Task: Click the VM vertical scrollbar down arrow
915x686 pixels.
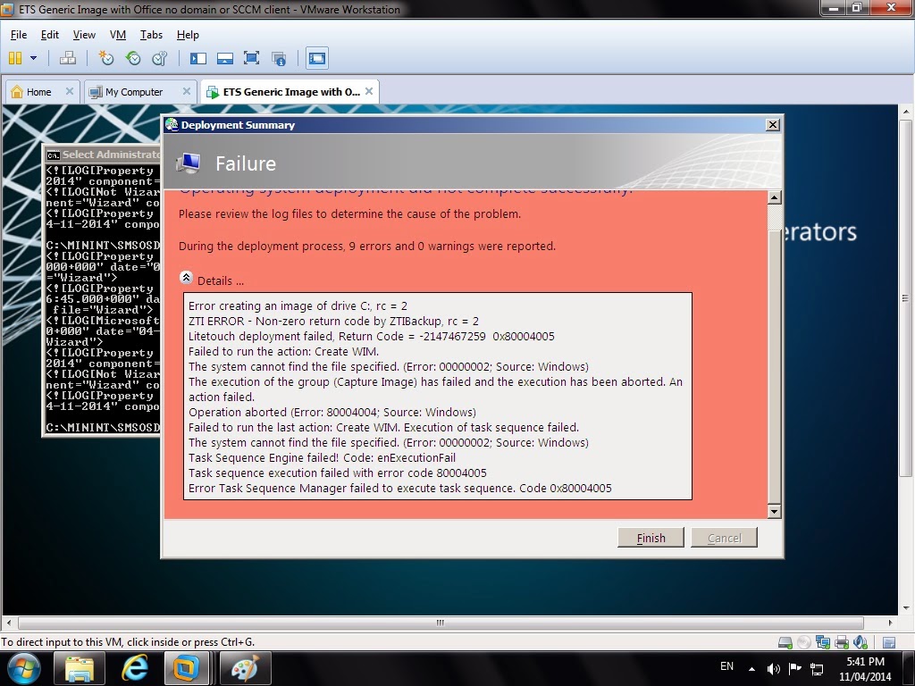Action: [x=906, y=607]
